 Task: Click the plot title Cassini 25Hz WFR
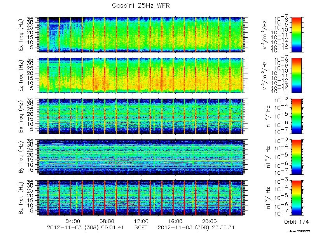click(141, 5)
